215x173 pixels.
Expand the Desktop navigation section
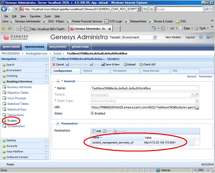pos(46,140)
